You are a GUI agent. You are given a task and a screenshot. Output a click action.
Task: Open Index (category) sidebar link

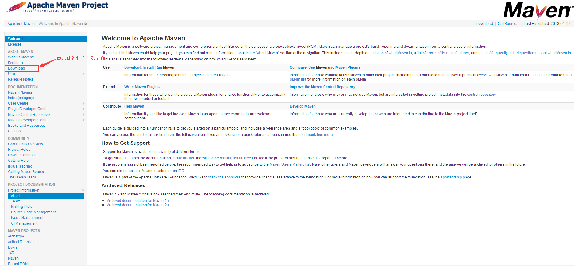point(21,98)
